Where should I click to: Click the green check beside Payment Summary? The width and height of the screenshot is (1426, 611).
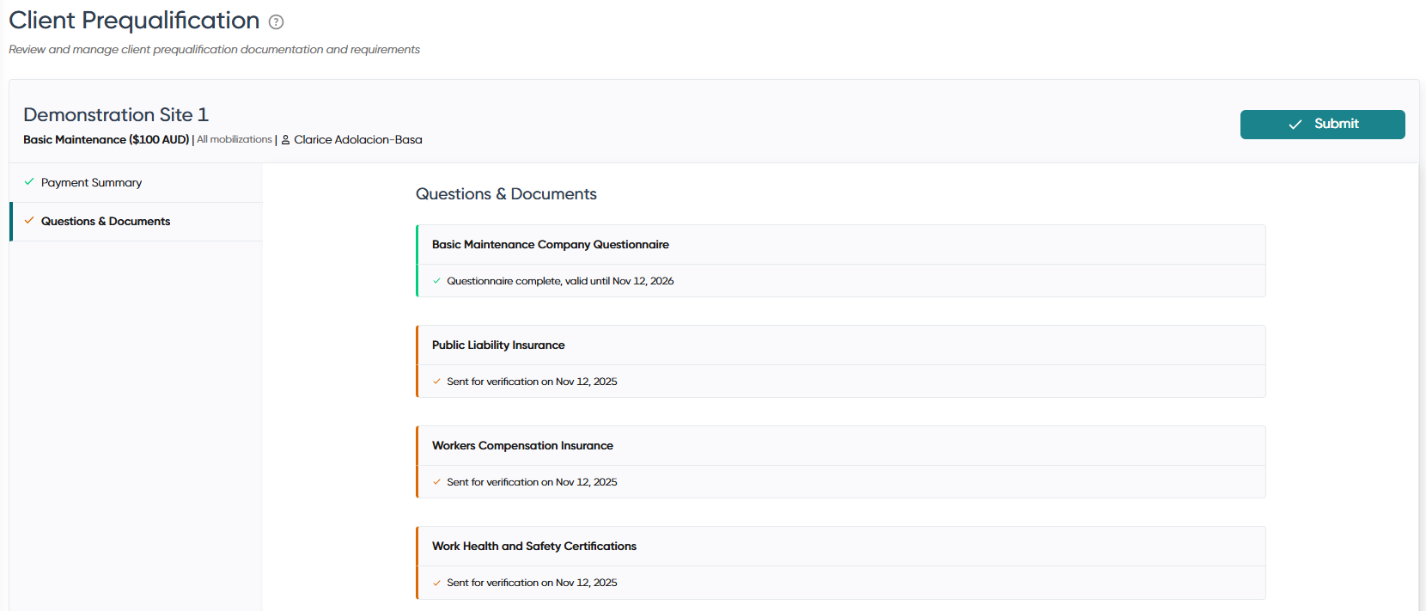[x=29, y=182]
